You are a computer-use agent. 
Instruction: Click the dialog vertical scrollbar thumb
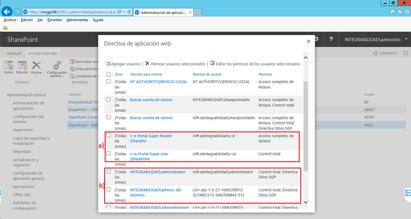tap(306, 126)
